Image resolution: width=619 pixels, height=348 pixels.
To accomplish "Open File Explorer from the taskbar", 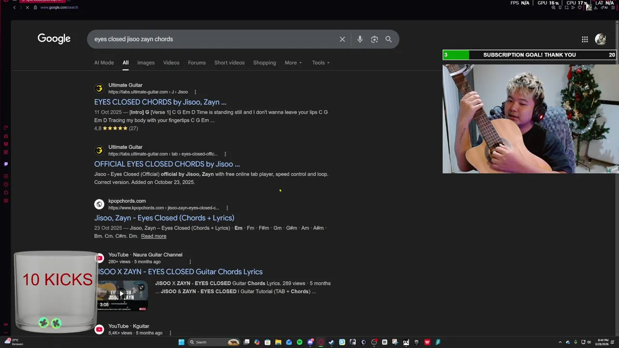I will [278, 342].
